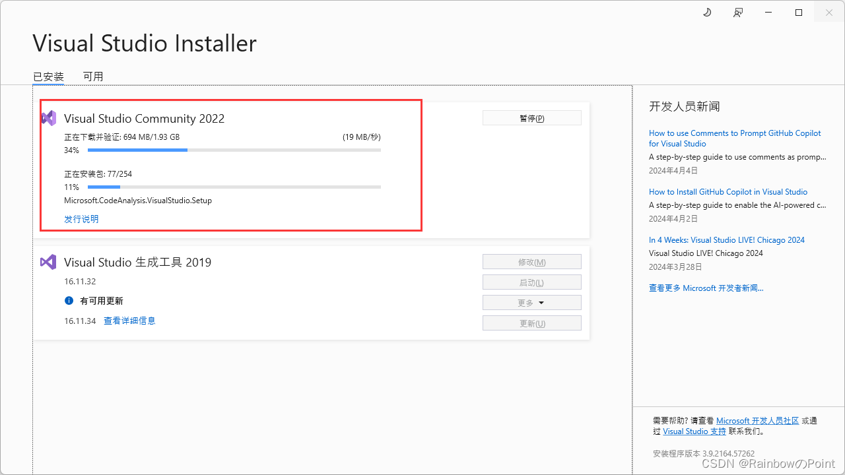Image resolution: width=845 pixels, height=475 pixels.
Task: Open 查看详细信息 for version 16.11.34
Action: 129,321
